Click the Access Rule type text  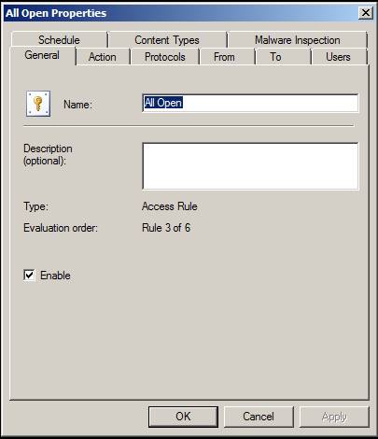[170, 206]
